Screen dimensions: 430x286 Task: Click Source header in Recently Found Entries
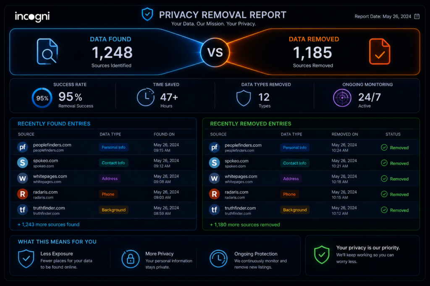point(26,134)
